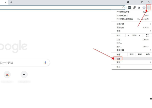Click the 粘贴 button in edit row
The width and height of the screenshot is (152, 108).
pos(148,54)
